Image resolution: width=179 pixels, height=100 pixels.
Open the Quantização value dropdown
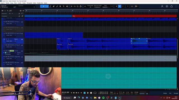[x=91, y=7]
